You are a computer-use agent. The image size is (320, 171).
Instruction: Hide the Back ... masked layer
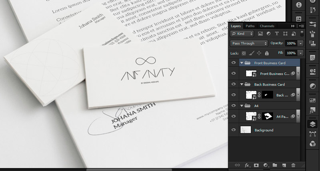point(234,95)
